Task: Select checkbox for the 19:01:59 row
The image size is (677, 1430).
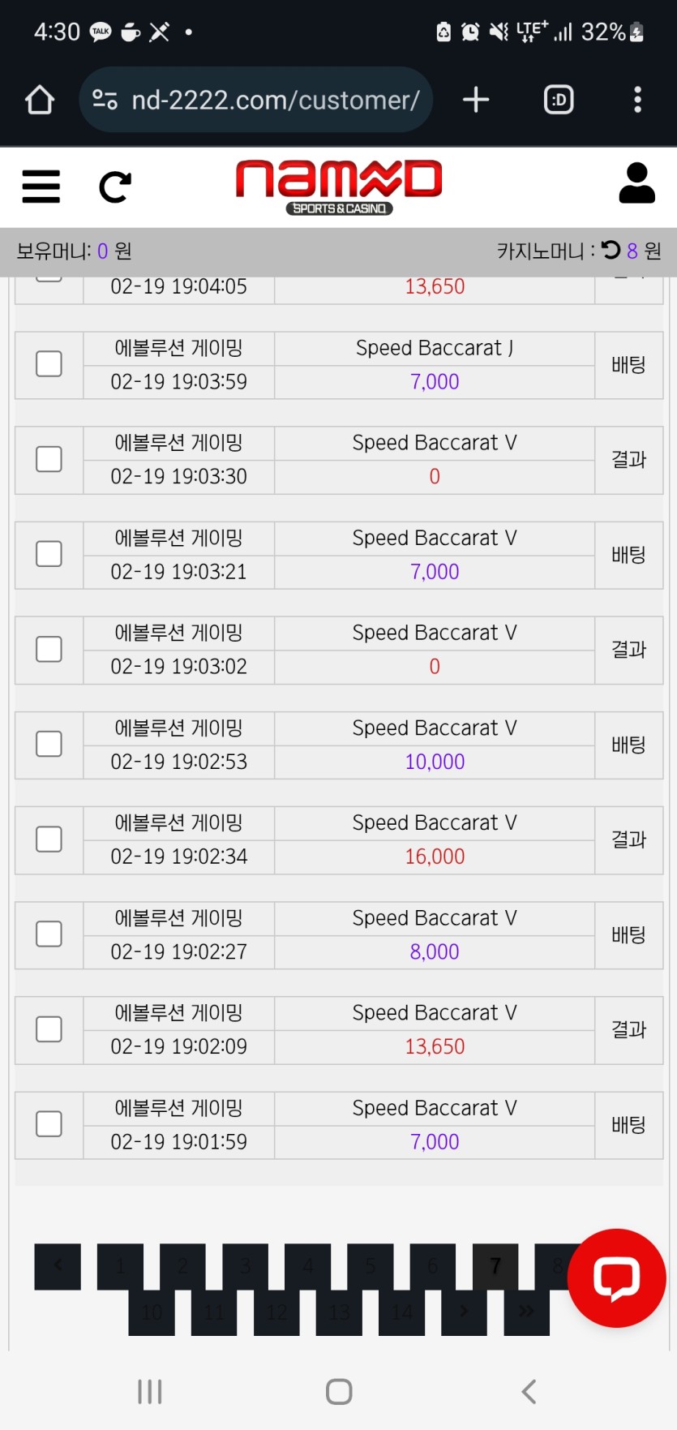Action: 49,1124
